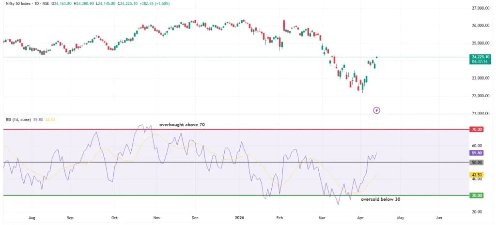
Task: Click the 22,000.00 price axis label
Action: click(x=480, y=96)
